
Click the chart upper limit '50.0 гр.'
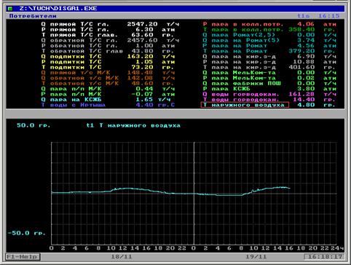pos(33,125)
